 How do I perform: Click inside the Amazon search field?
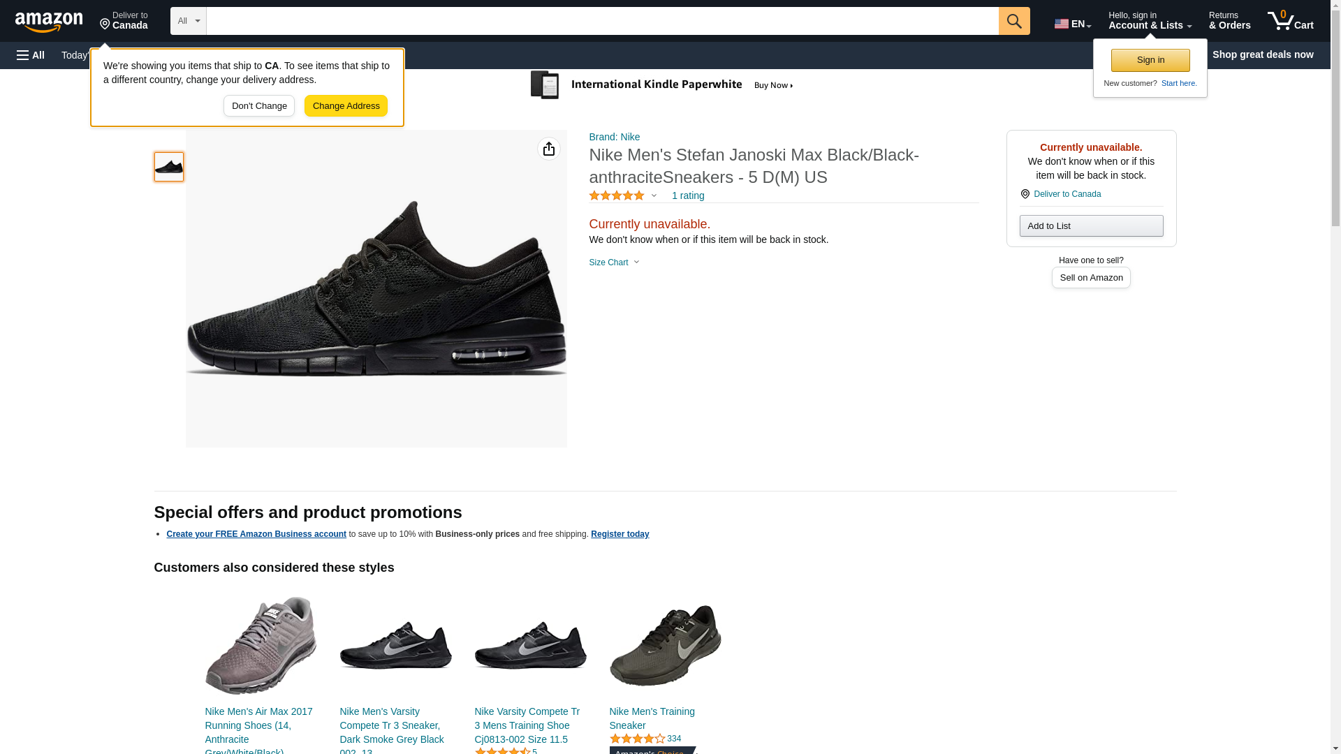tap(602, 21)
